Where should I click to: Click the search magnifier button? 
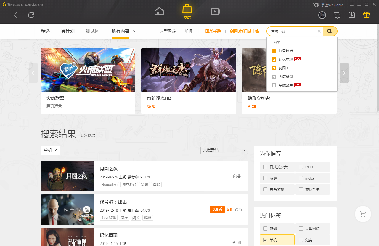pos(330,31)
